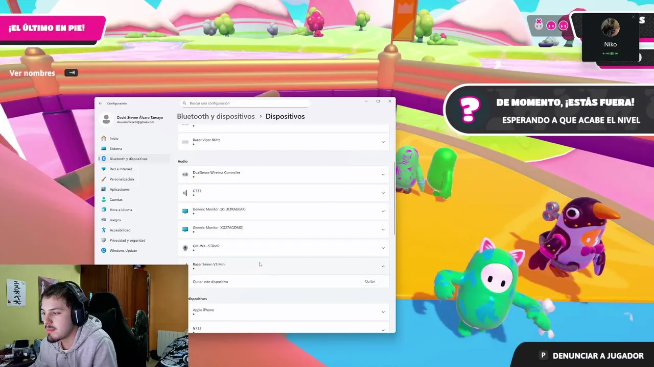Expand the Apple iPhone device row

click(x=383, y=312)
